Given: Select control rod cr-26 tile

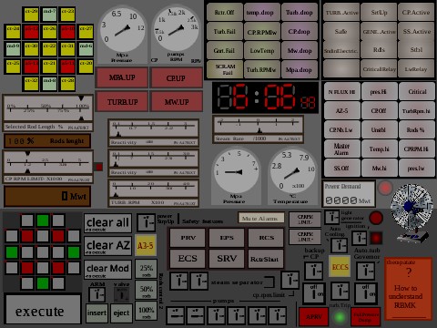Looking at the screenshot, I should coord(49,32).
